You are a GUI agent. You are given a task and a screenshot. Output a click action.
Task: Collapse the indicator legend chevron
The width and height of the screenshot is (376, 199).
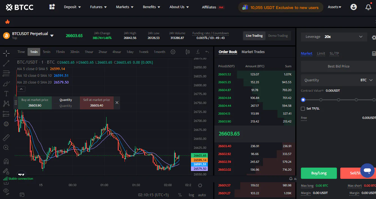[21, 89]
